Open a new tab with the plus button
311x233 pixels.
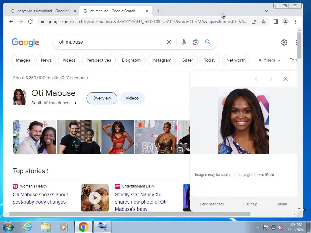[159, 11]
